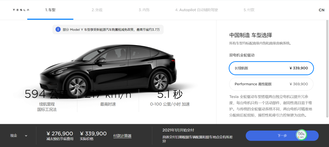Click the ¥339,900 实际价格 amount in footer
Screen dimensions: 329x147
(x=93, y=134)
